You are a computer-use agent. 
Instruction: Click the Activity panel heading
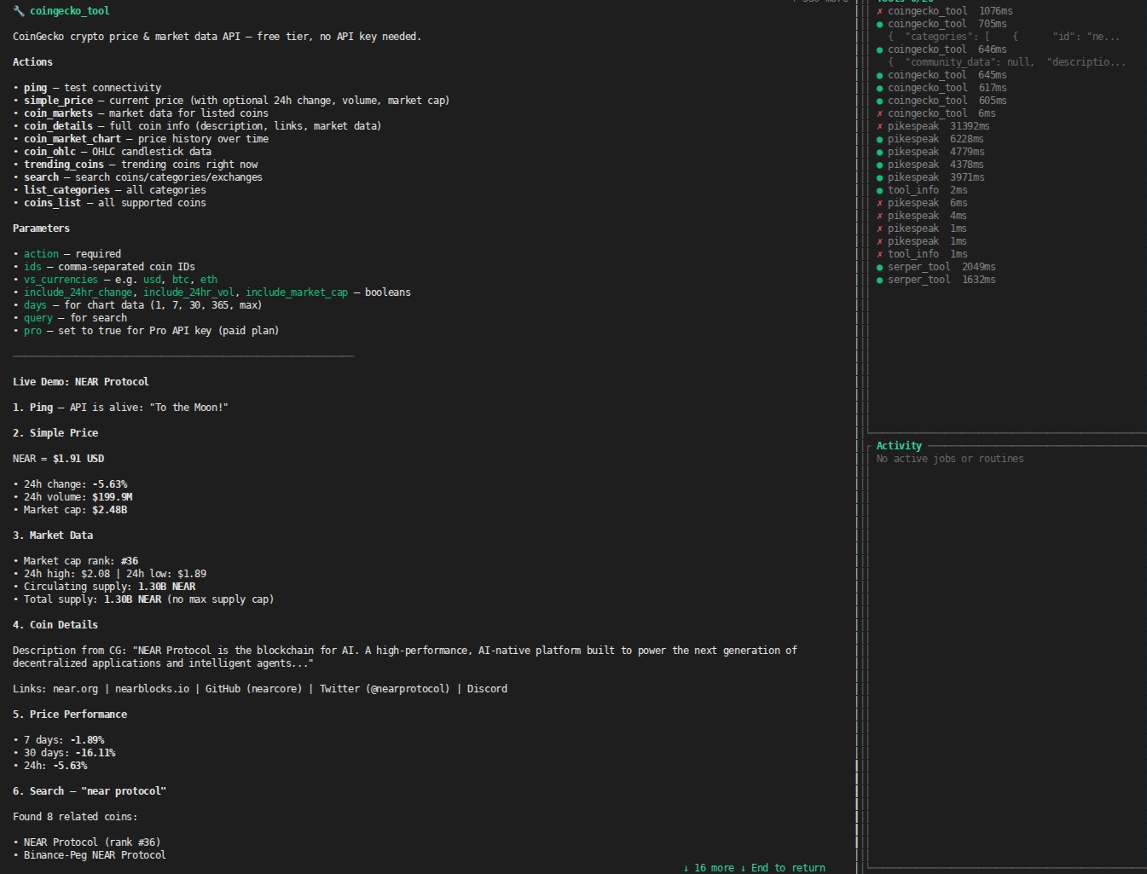tap(899, 446)
